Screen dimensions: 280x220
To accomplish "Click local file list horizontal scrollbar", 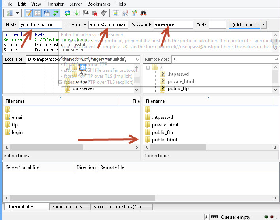I will (x=46, y=147).
